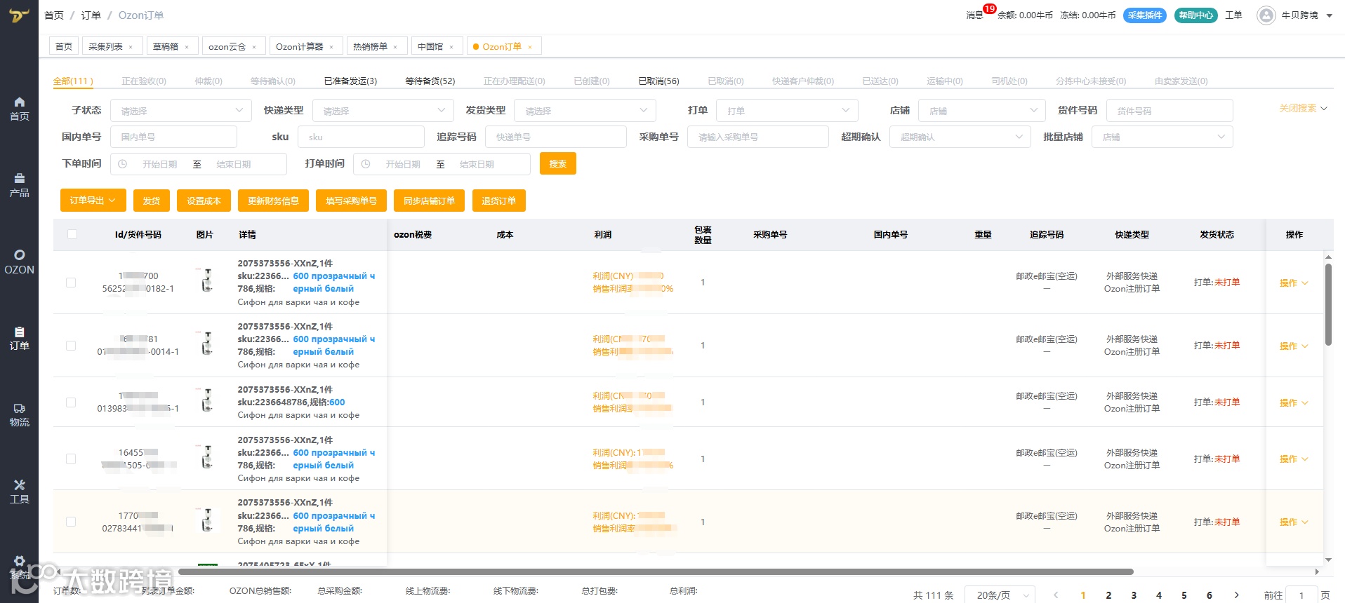Toggle the select-all orders checkbox
Viewport: 1345px width, 603px height.
[x=72, y=234]
